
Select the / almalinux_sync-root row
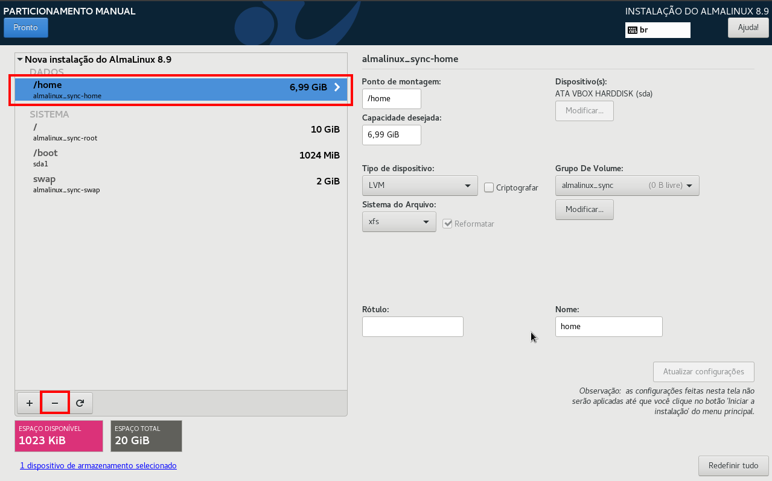click(x=181, y=133)
